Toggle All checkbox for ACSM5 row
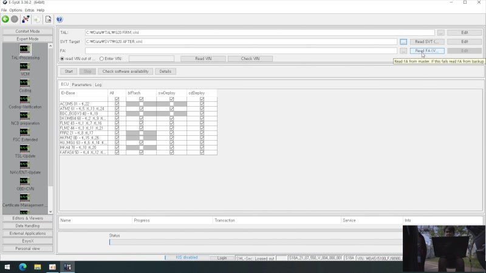Image resolution: width=486 pixels, height=273 pixels. click(x=117, y=104)
